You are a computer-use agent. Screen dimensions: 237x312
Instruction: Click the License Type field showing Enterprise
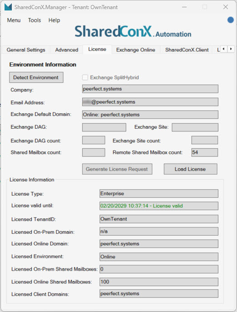[159, 193]
